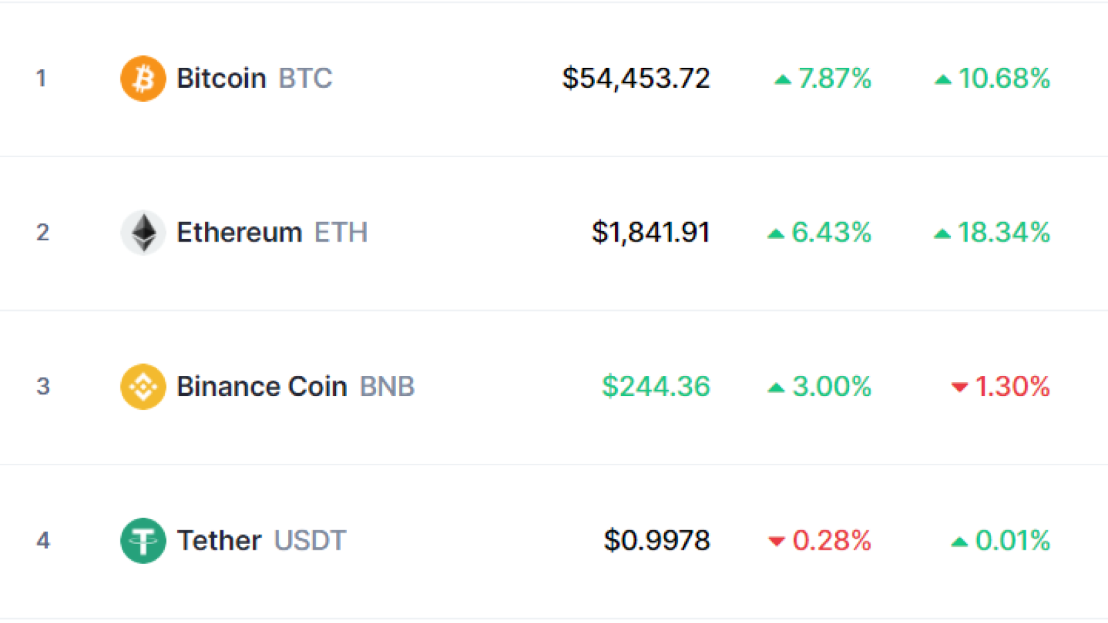
Task: Click the USDT ticker symbol
Action: click(x=310, y=541)
